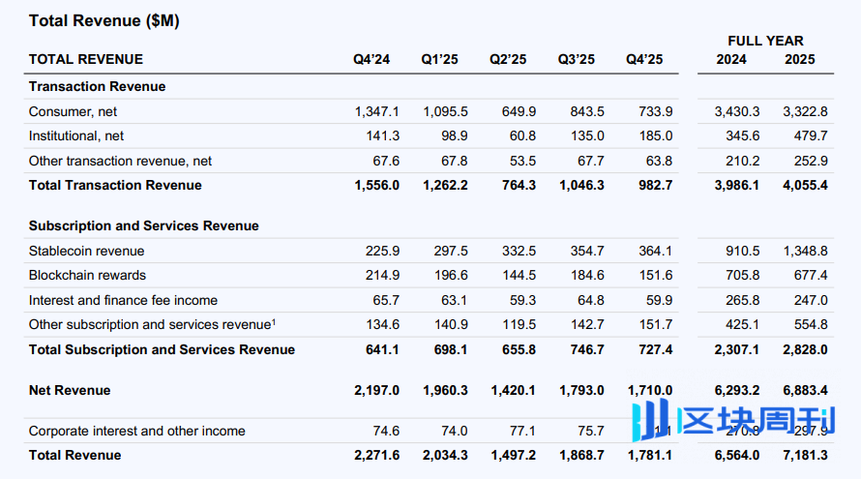Image resolution: width=861 pixels, height=479 pixels.
Task: Select Corporate interest and other income label
Action: 137,431
